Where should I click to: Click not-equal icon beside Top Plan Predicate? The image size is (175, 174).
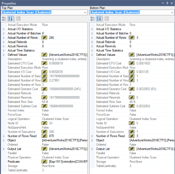coord(44,162)
